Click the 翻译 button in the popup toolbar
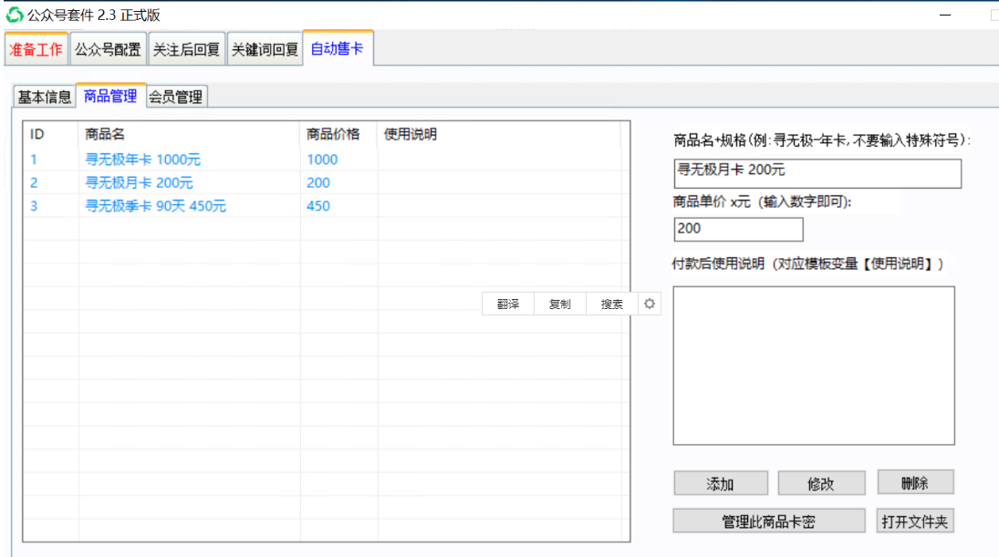Image resolution: width=999 pixels, height=557 pixels. pyautogui.click(x=507, y=304)
